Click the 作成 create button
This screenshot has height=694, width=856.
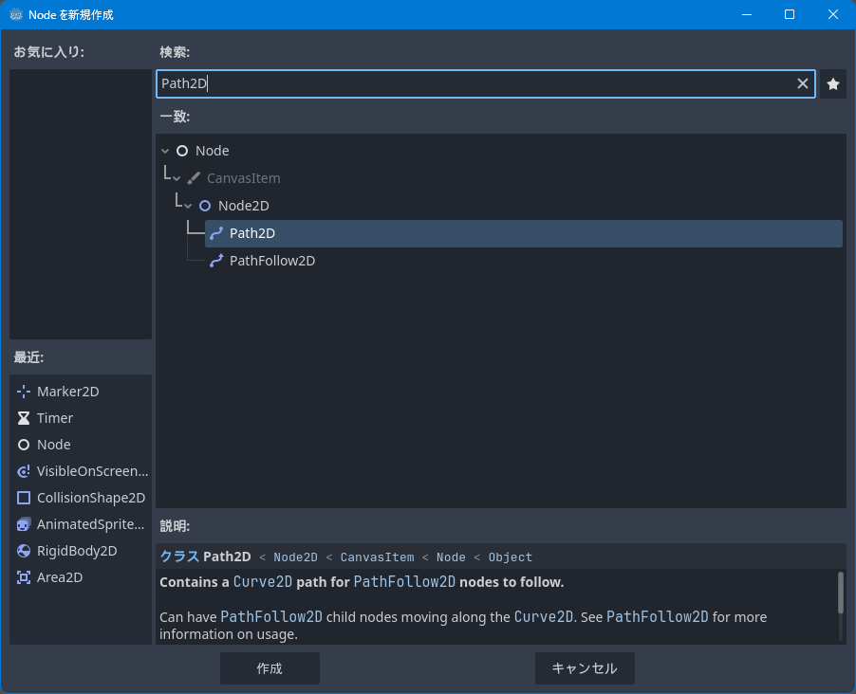coord(270,668)
